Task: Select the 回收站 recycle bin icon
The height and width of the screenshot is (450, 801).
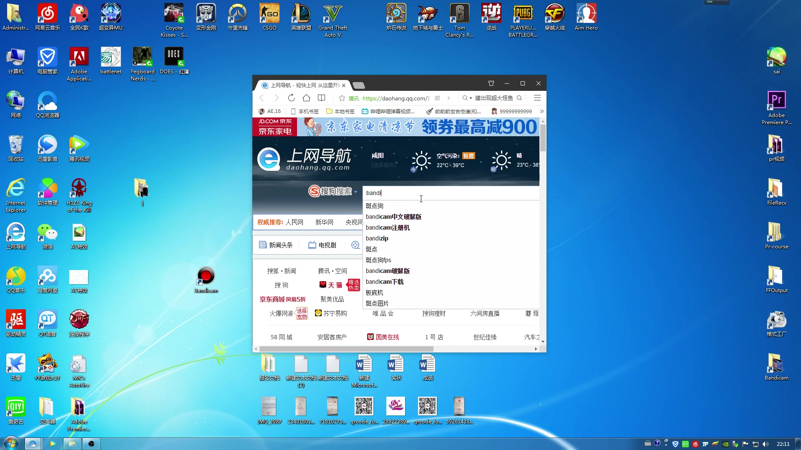Action: coord(16,149)
